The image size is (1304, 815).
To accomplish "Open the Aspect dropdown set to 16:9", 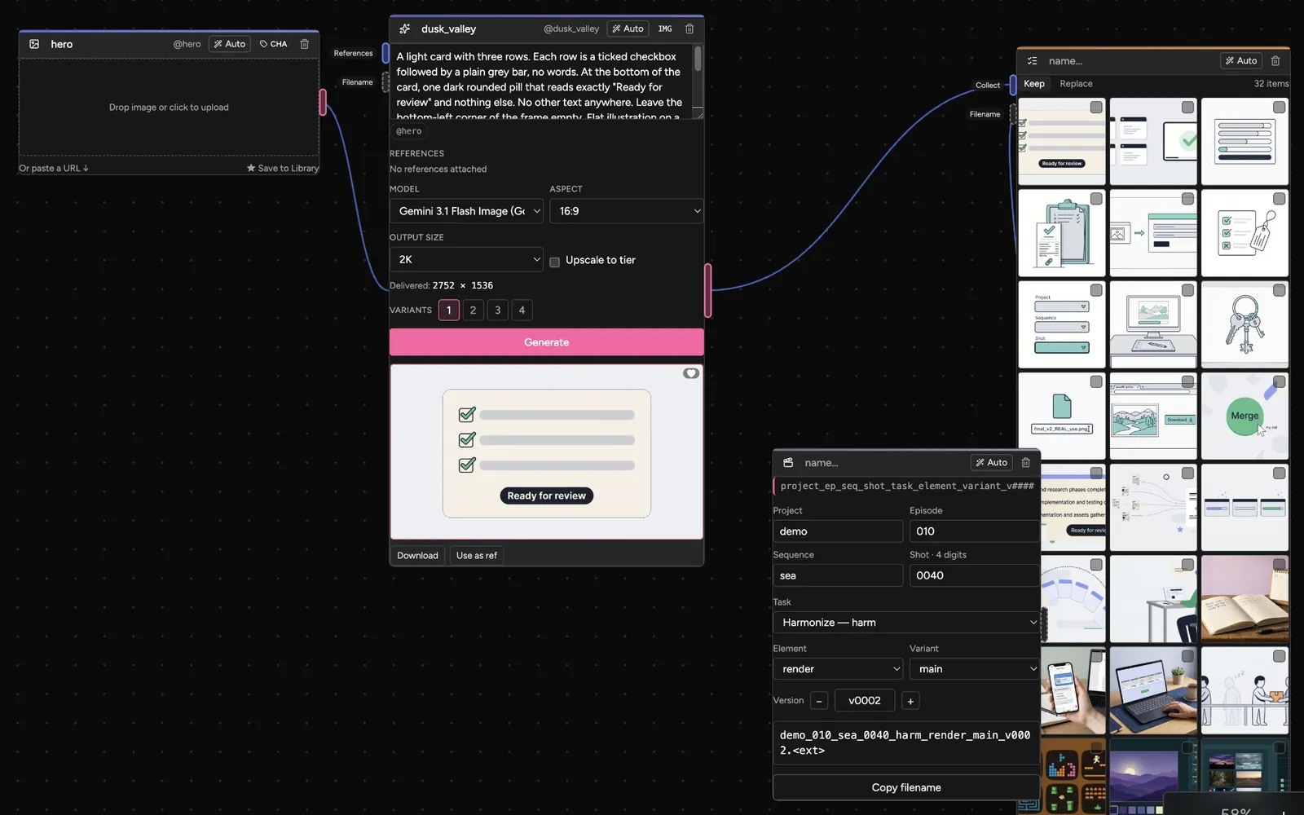I will tap(627, 211).
